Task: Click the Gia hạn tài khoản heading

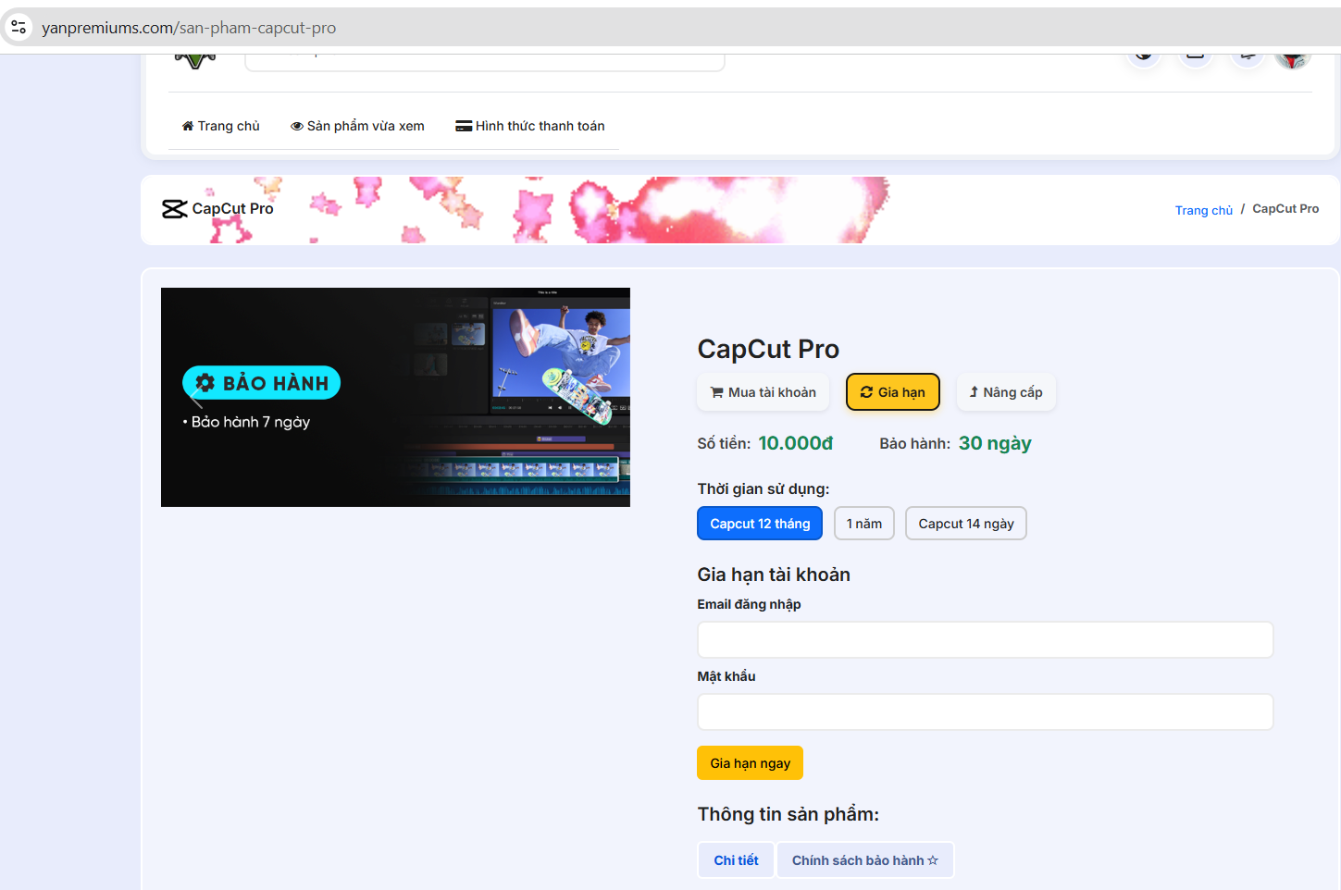Action: (774, 575)
